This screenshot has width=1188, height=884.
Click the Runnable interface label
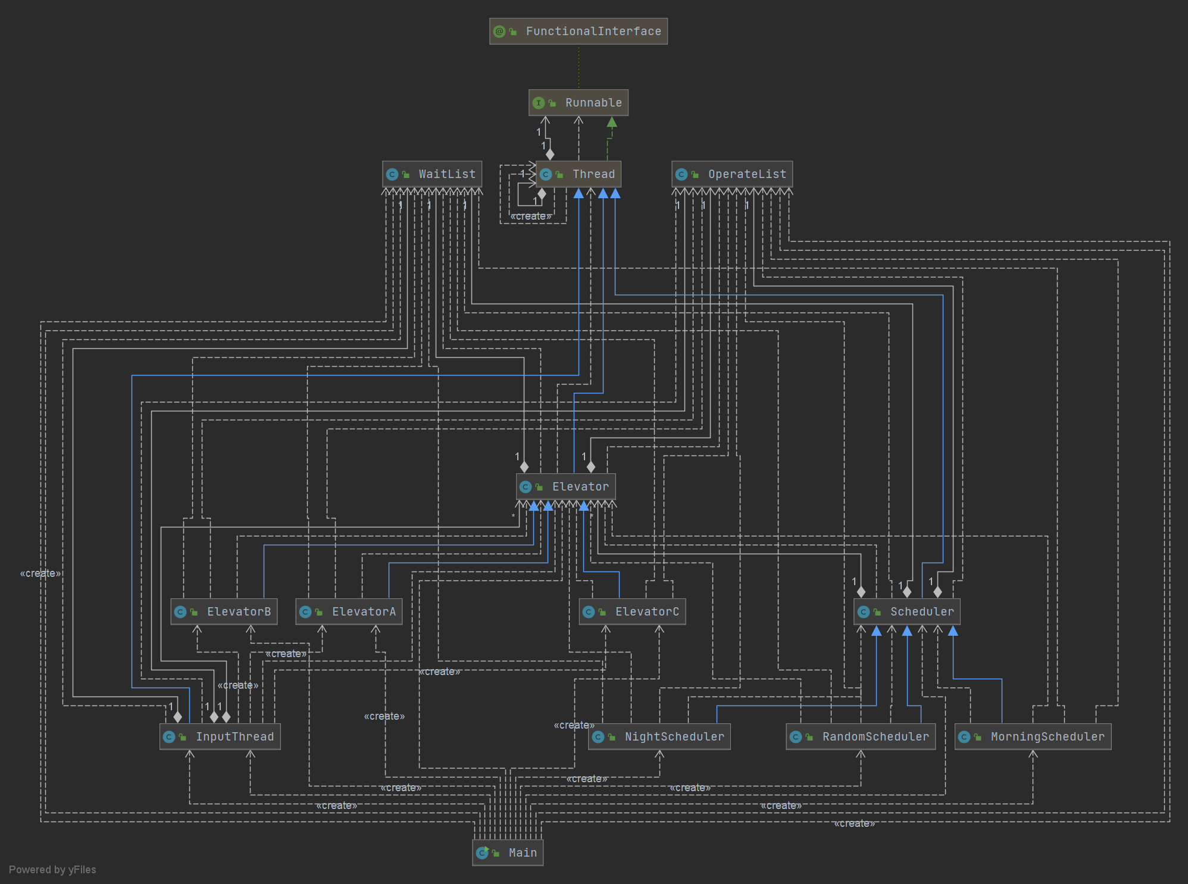[593, 103]
